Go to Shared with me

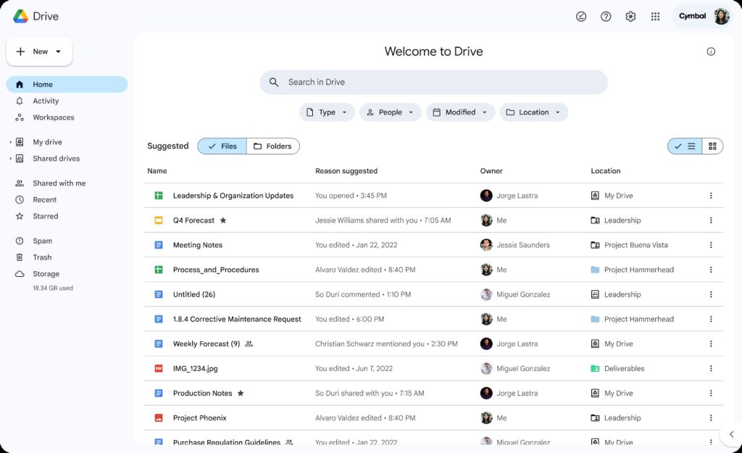tap(56, 183)
